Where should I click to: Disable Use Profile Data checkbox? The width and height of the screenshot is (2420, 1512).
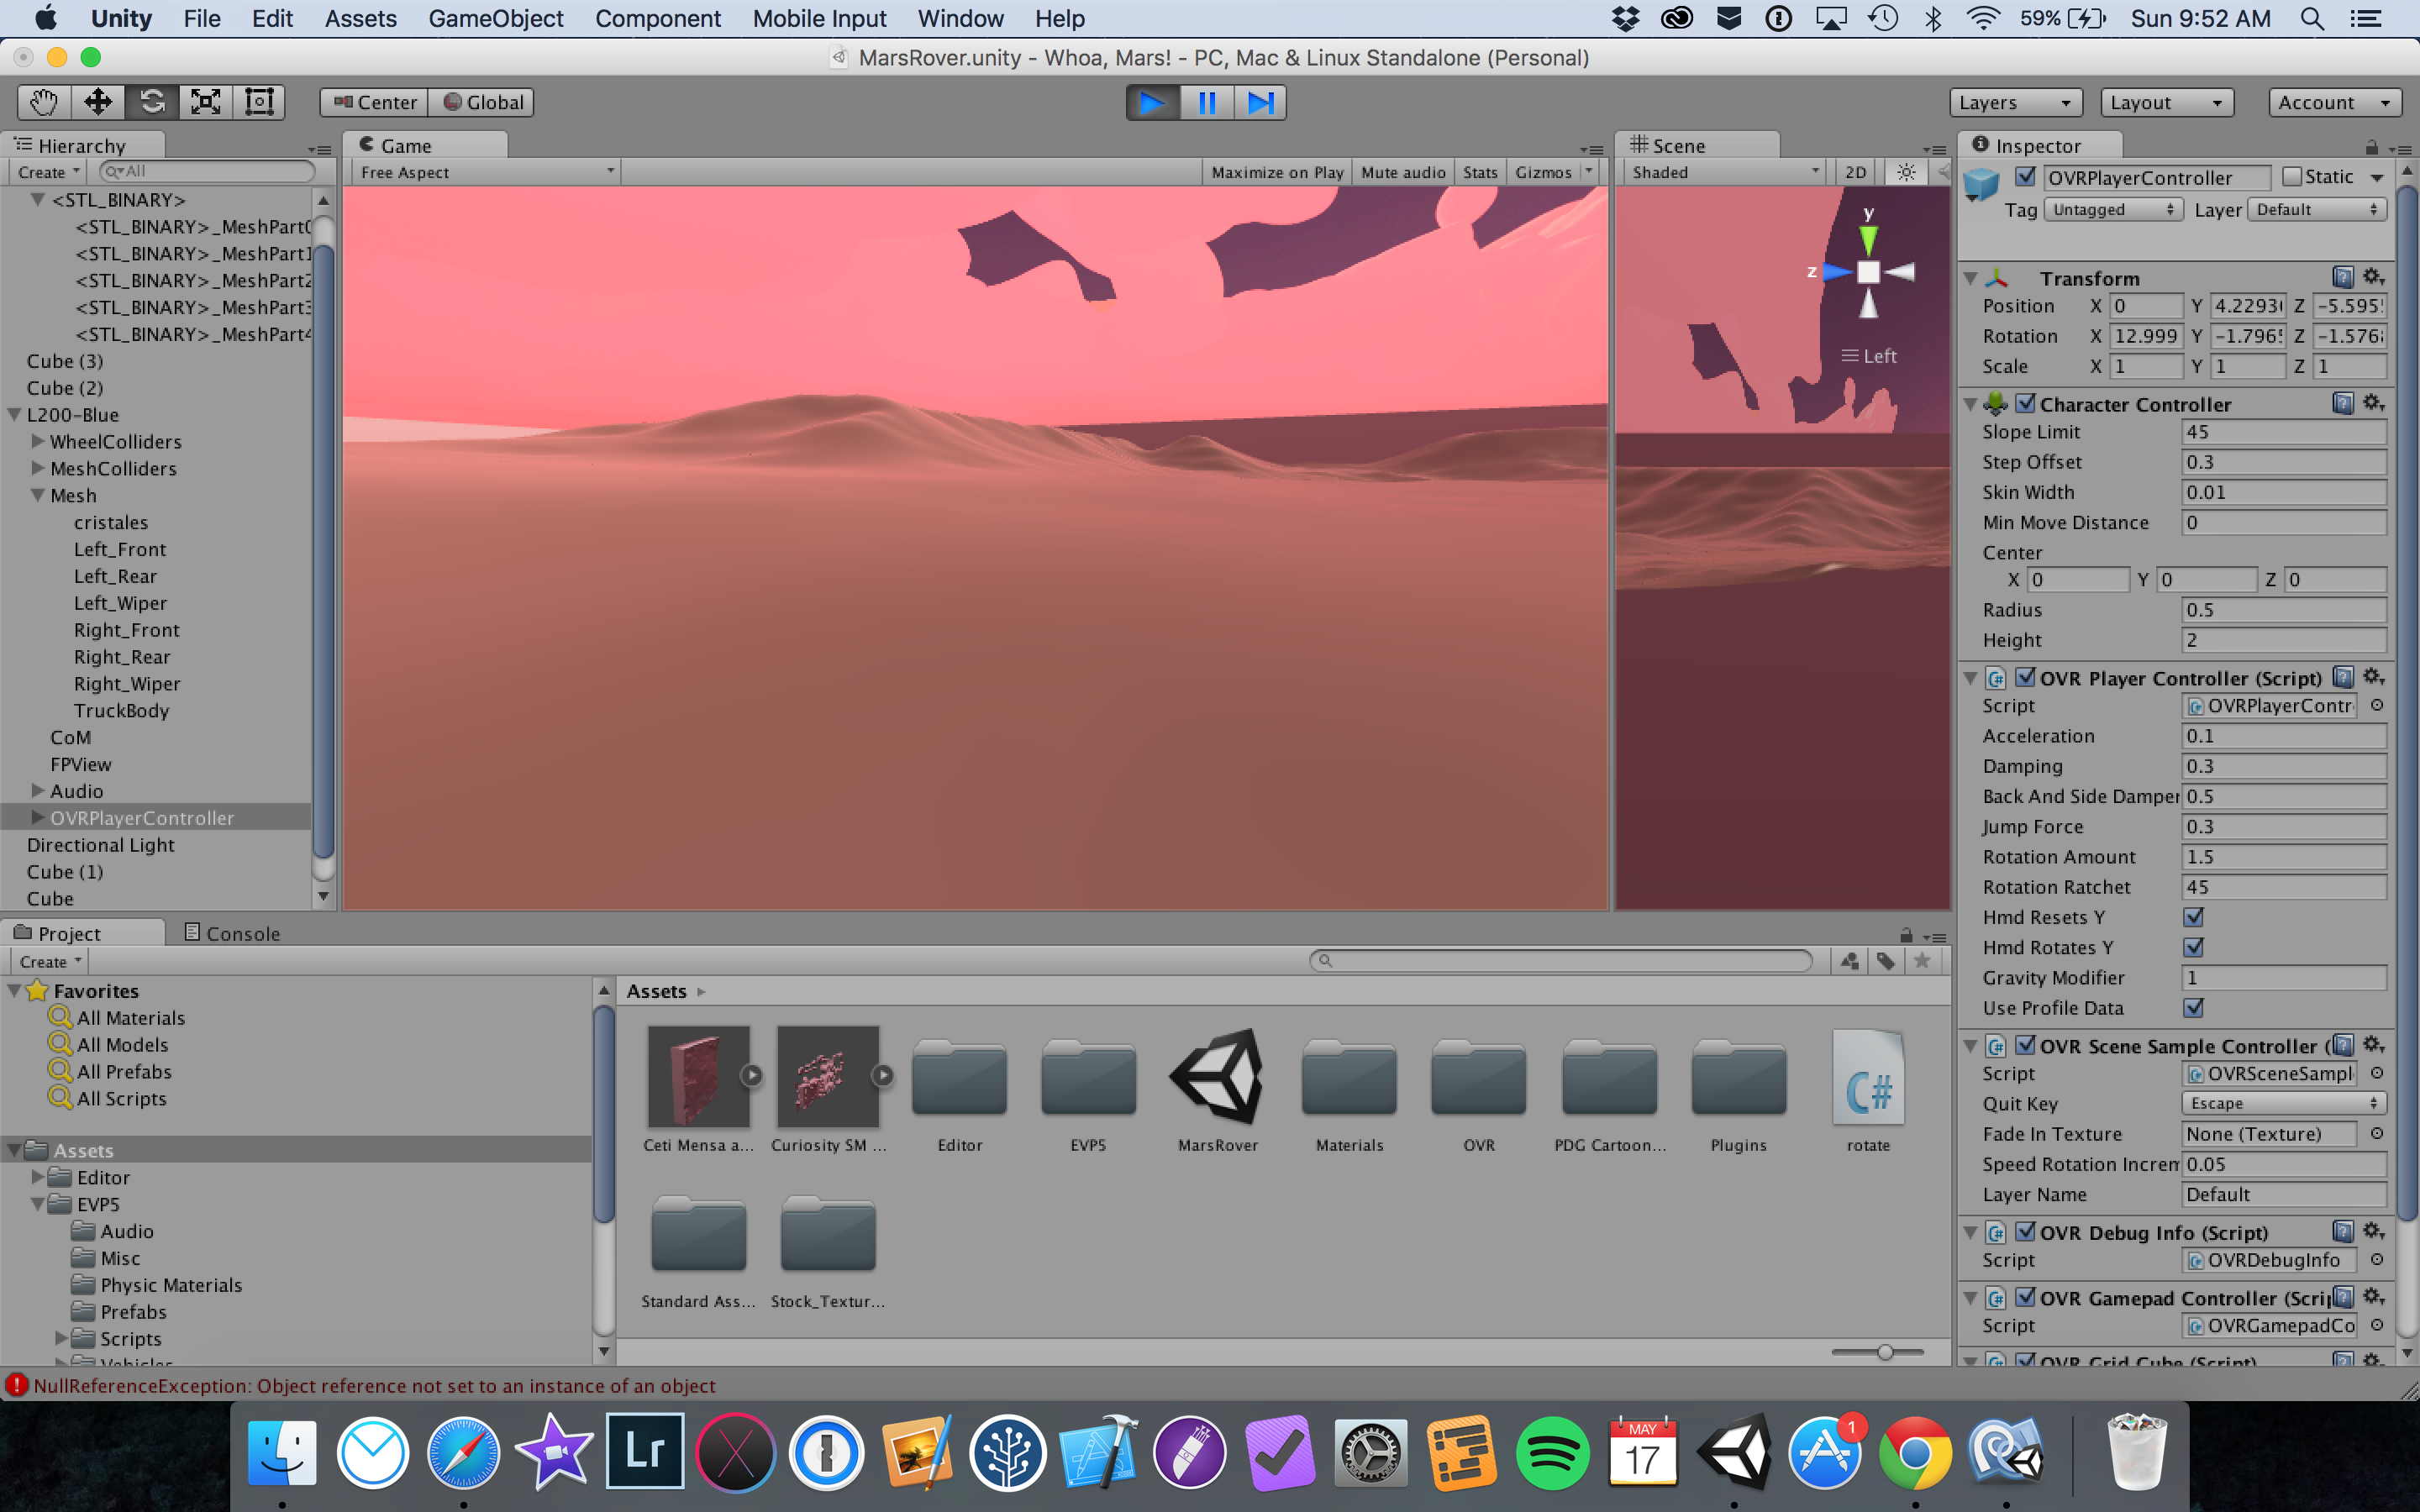click(2193, 1008)
